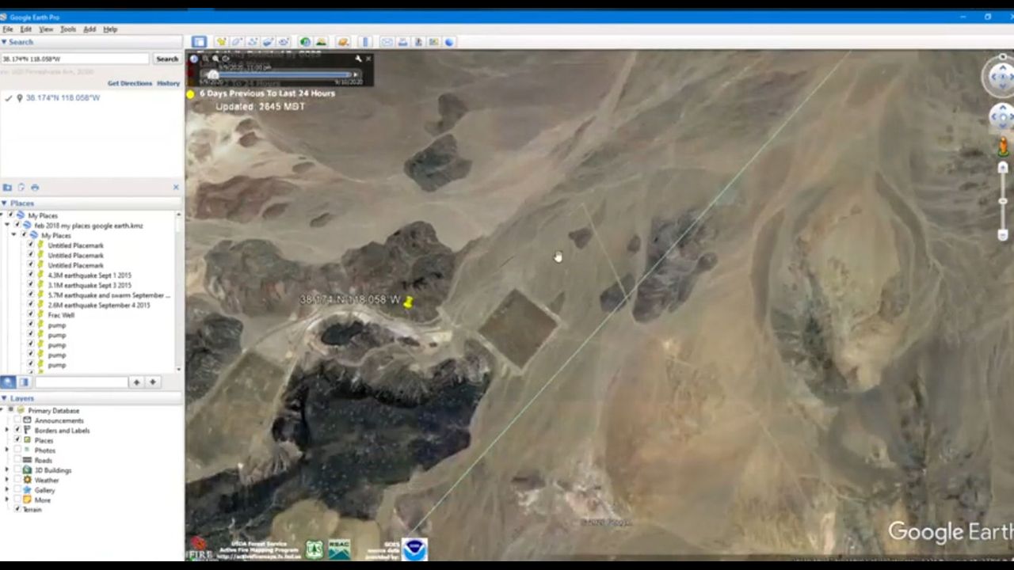Toggle the sidebar panel toolbar icon
The width and height of the screenshot is (1014, 570).
coord(199,42)
